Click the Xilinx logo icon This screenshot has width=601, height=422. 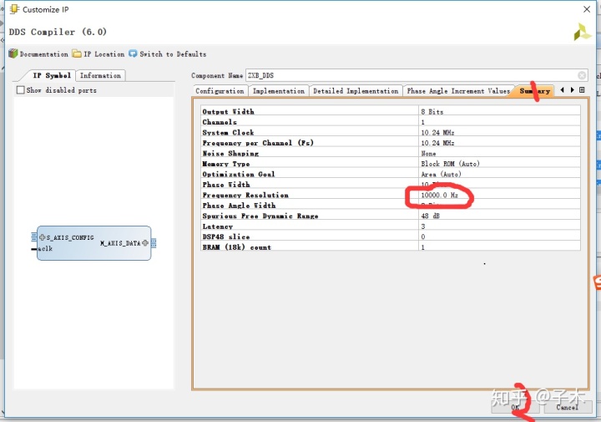[583, 33]
